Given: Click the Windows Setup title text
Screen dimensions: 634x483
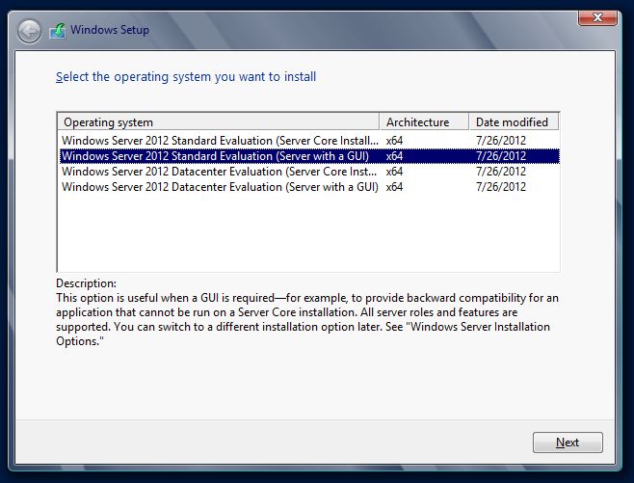Looking at the screenshot, I should coord(110,31).
